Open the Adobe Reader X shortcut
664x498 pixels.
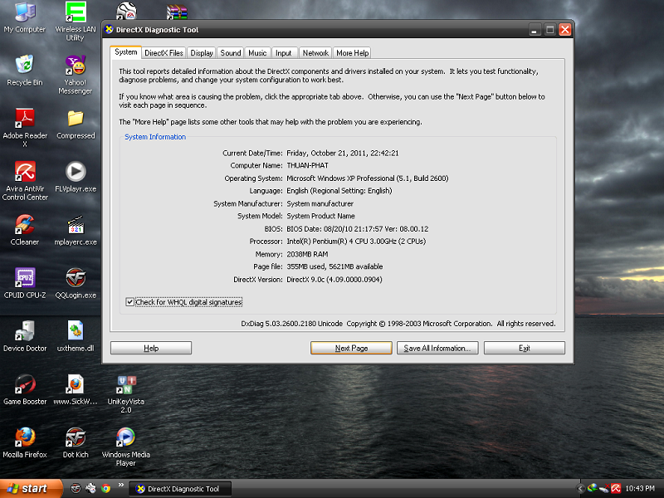pos(25,120)
